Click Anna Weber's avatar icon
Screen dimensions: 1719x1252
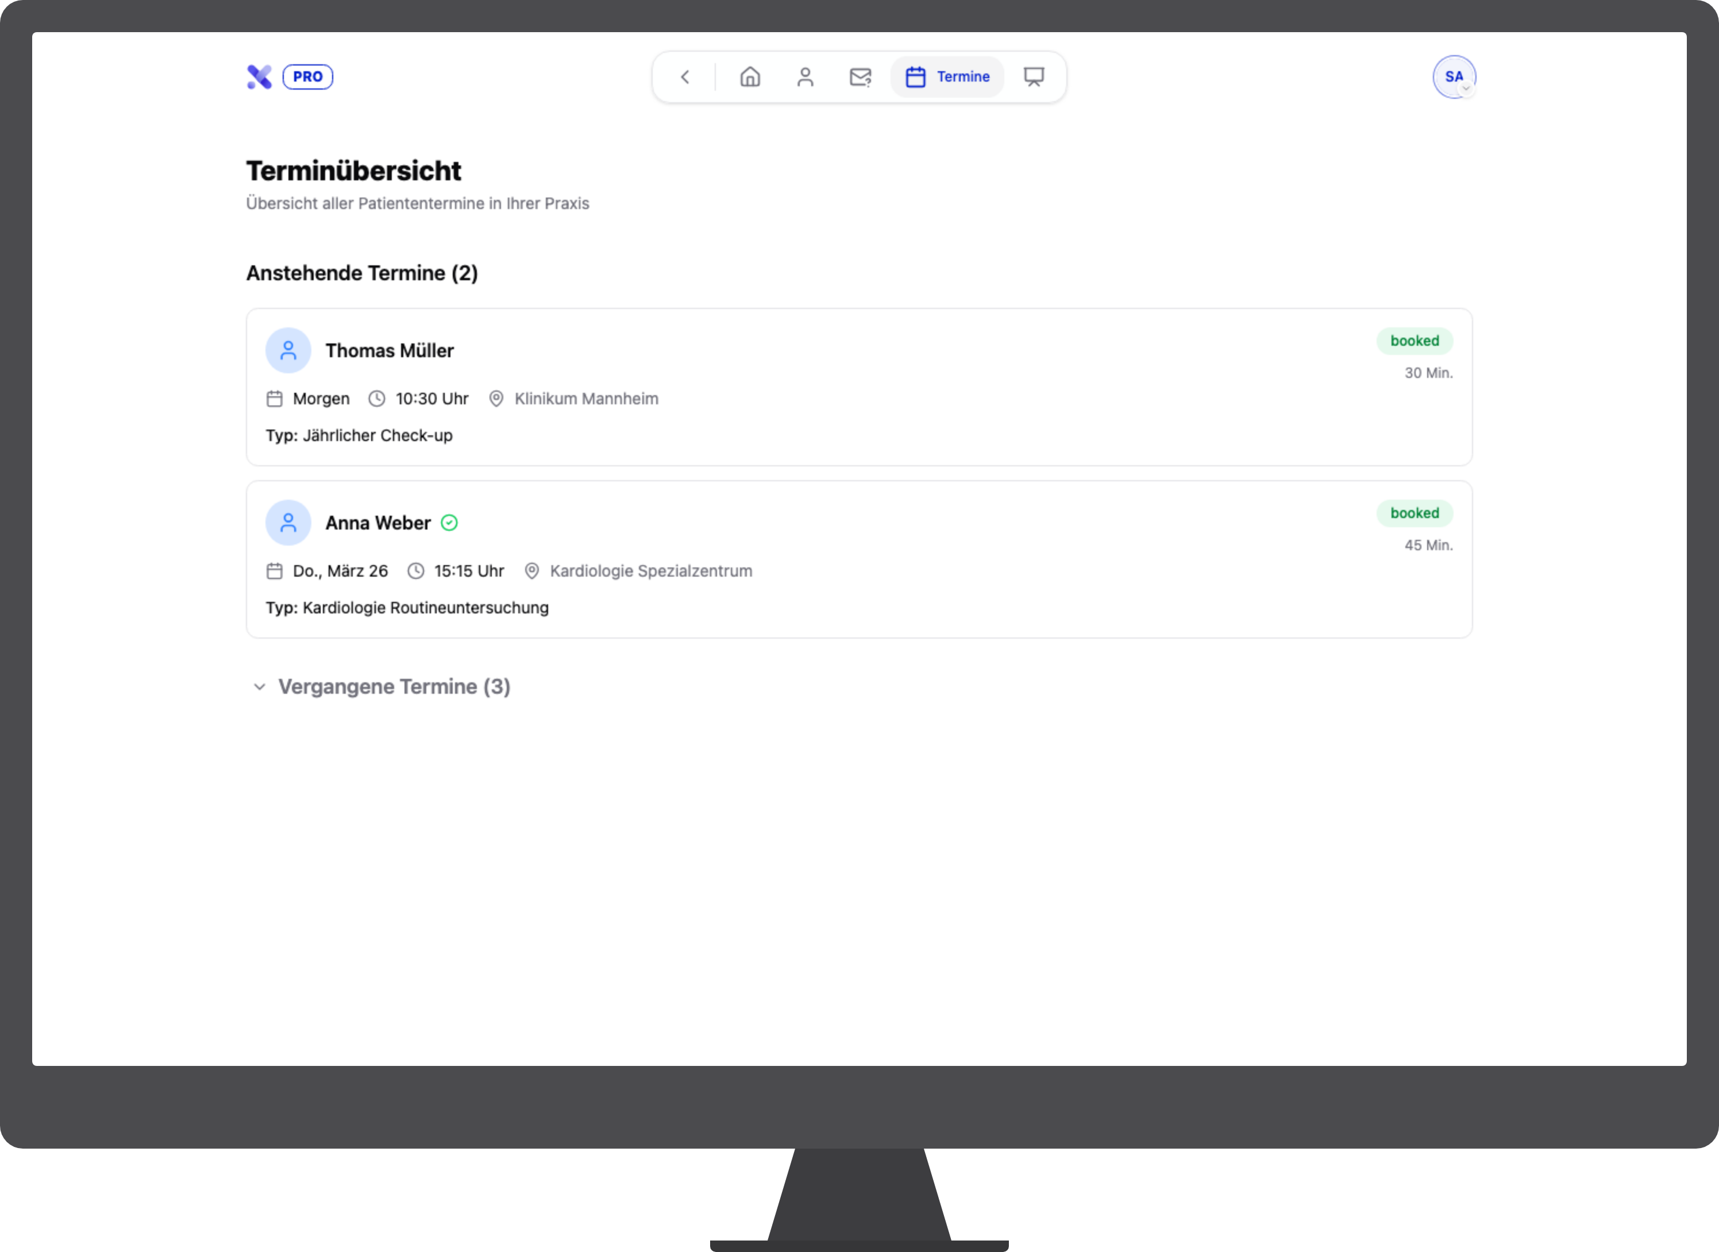point(288,522)
